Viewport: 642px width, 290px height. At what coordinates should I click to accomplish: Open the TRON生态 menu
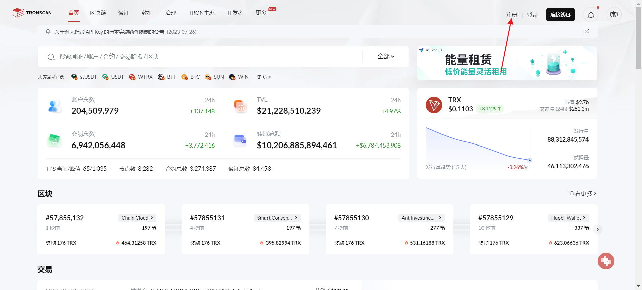tap(201, 13)
